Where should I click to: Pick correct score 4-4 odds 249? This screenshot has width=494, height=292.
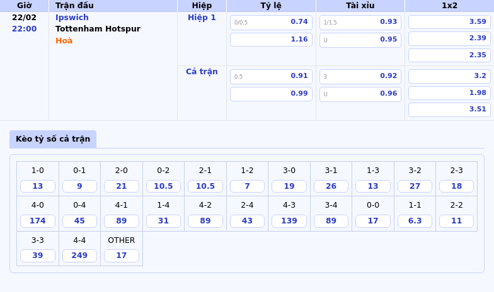pyautogui.click(x=79, y=255)
